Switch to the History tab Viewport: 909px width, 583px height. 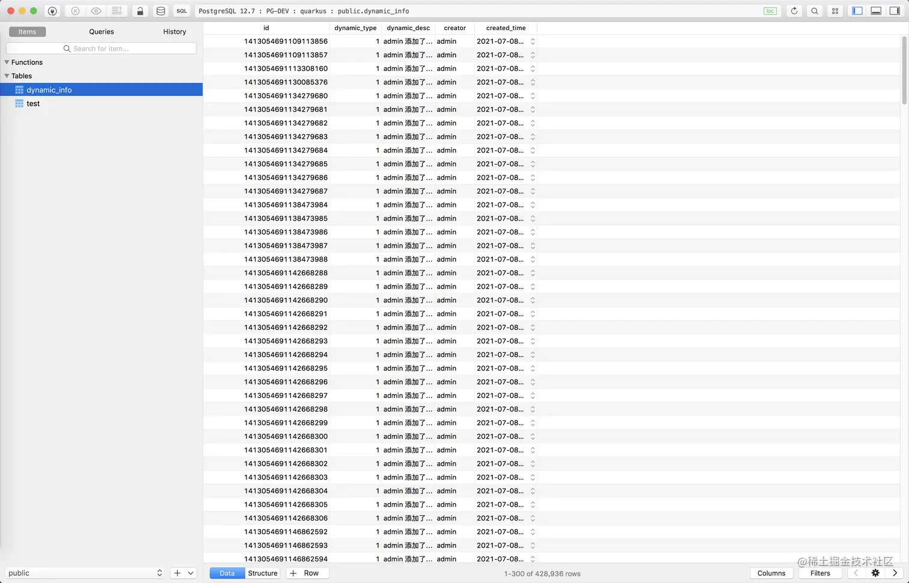(174, 32)
